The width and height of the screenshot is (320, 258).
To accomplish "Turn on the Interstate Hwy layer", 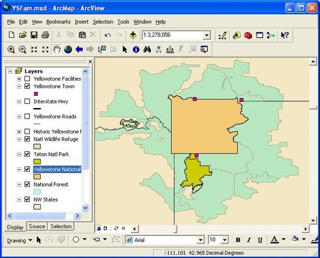I will [27, 101].
